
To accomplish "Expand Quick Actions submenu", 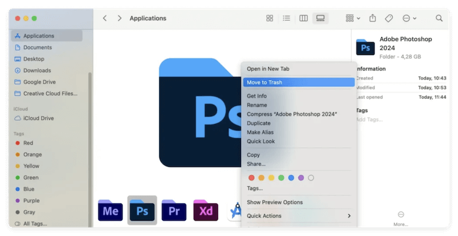I will pos(299,216).
